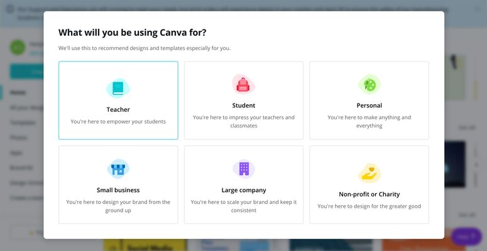Select the Non-profit or Charity title
487x251 pixels.
coord(369,195)
